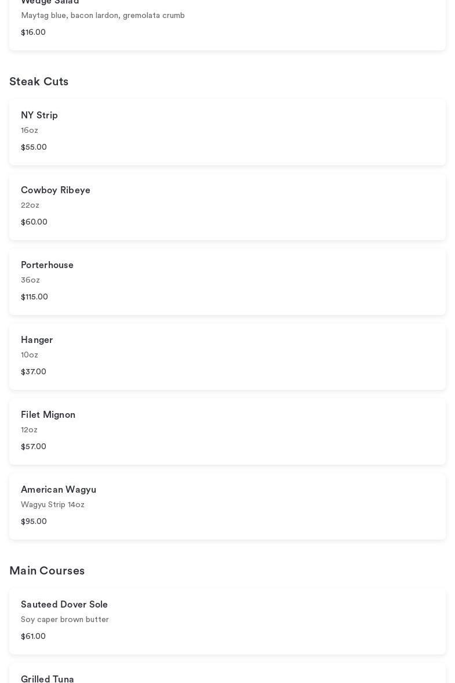
Task: Select the Cowboy Ribeye card
Action: pyautogui.click(x=227, y=207)
